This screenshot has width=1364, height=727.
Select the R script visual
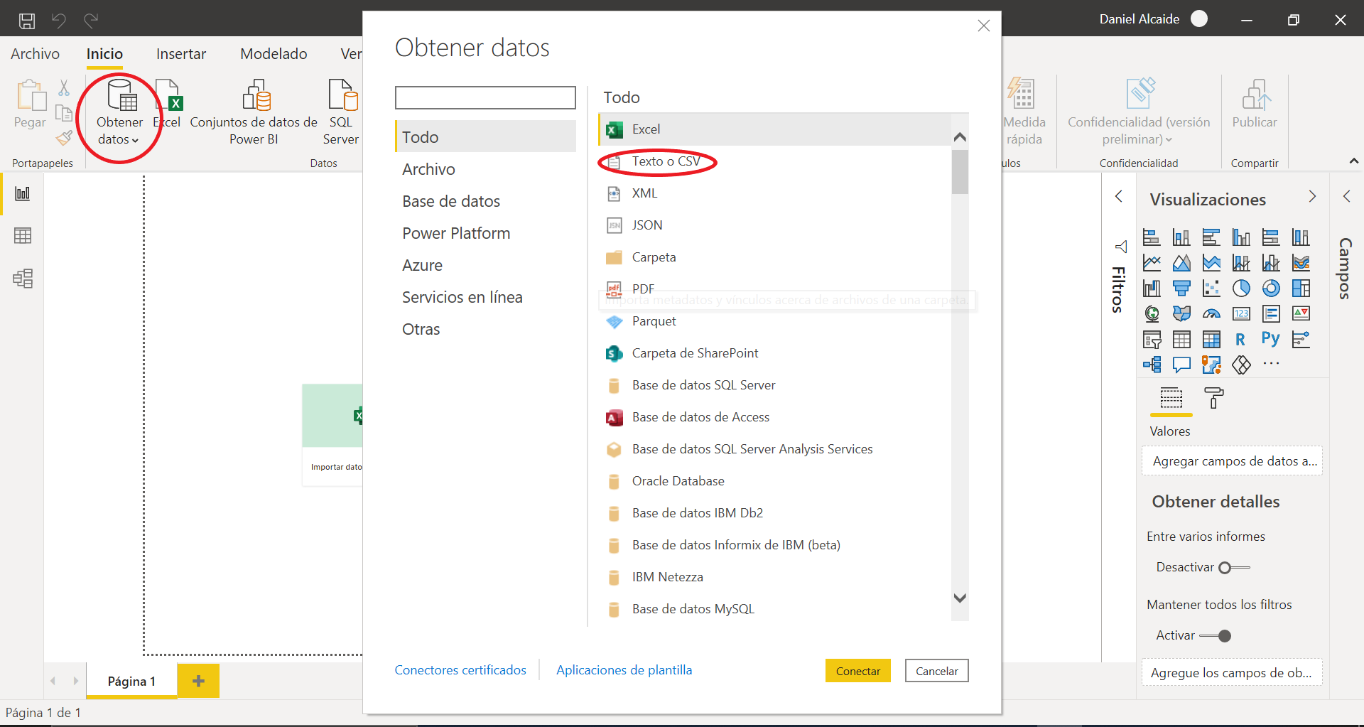[x=1241, y=339]
